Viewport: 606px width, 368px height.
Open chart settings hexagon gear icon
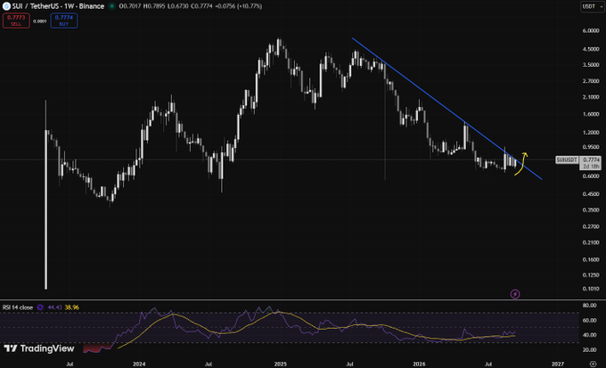tap(594, 364)
